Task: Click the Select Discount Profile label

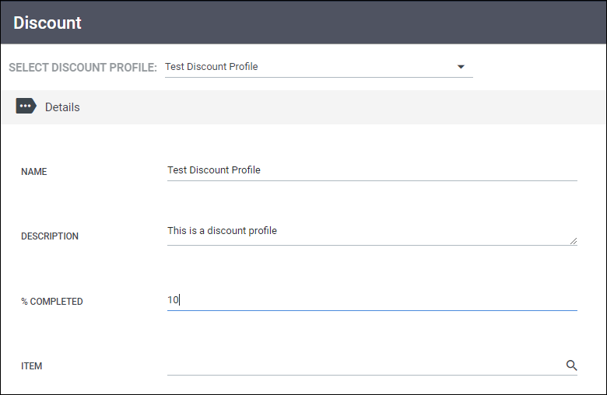Action: 82,68
